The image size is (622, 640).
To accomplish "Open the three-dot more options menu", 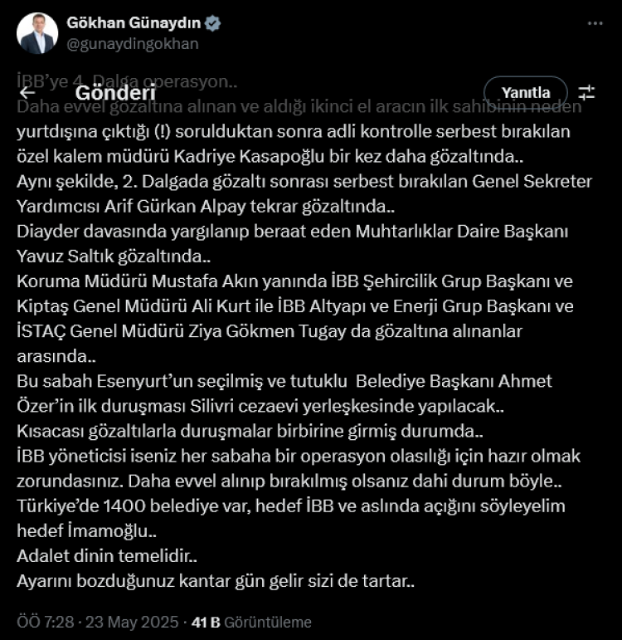I will pos(595,23).
